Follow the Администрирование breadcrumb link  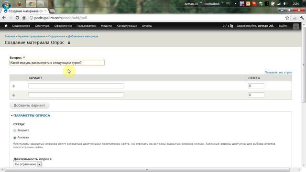pos(32,36)
